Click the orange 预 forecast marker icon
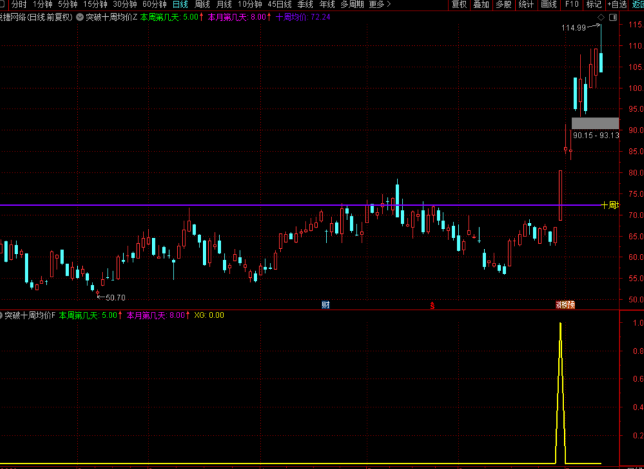This screenshot has height=469, width=644. [x=570, y=305]
